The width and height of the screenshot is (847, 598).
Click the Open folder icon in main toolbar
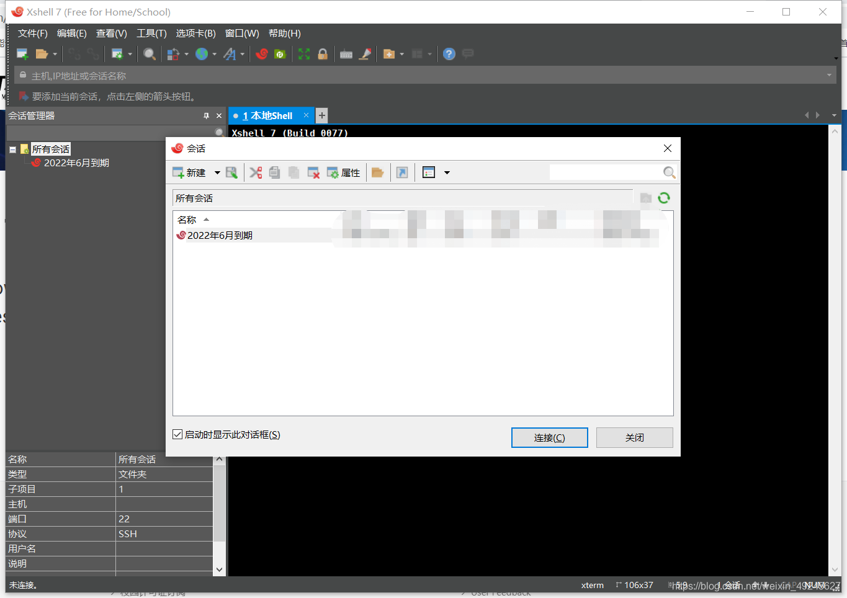pos(42,54)
